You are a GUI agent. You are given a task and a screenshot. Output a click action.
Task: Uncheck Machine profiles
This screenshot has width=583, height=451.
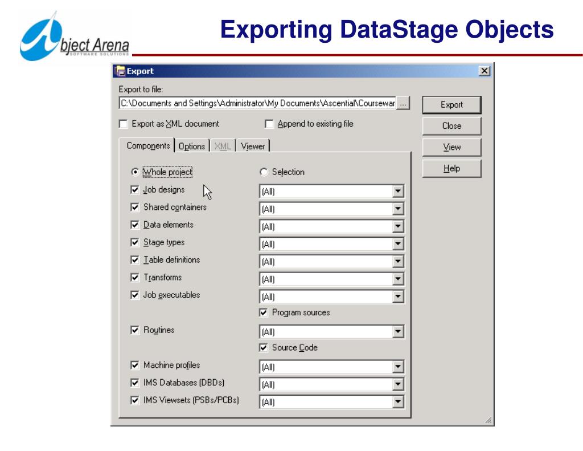135,365
